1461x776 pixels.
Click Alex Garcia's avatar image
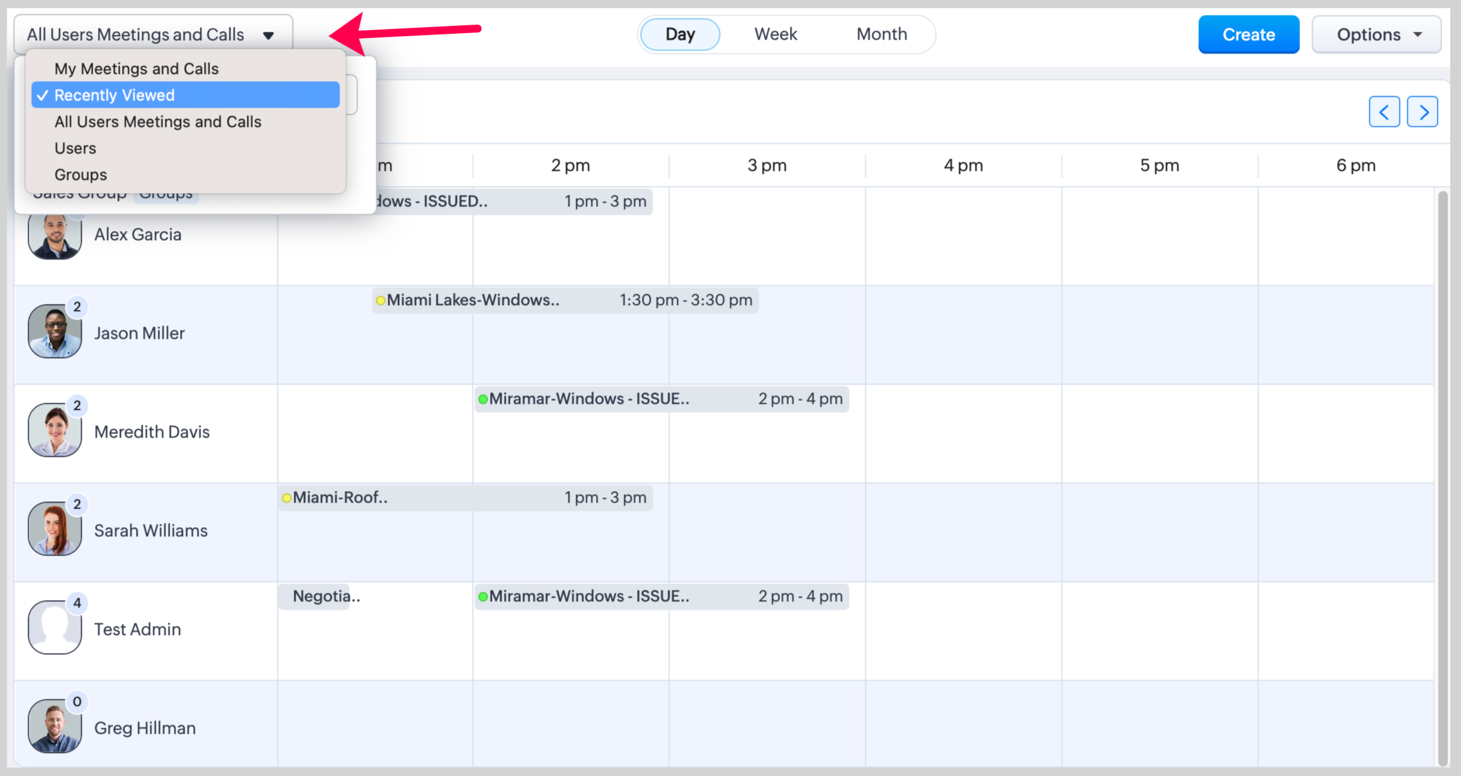[55, 238]
